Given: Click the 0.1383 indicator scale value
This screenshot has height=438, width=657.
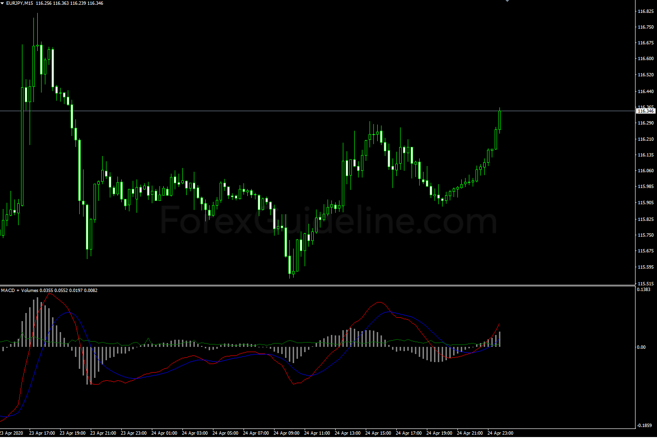Looking at the screenshot, I should (644, 290).
